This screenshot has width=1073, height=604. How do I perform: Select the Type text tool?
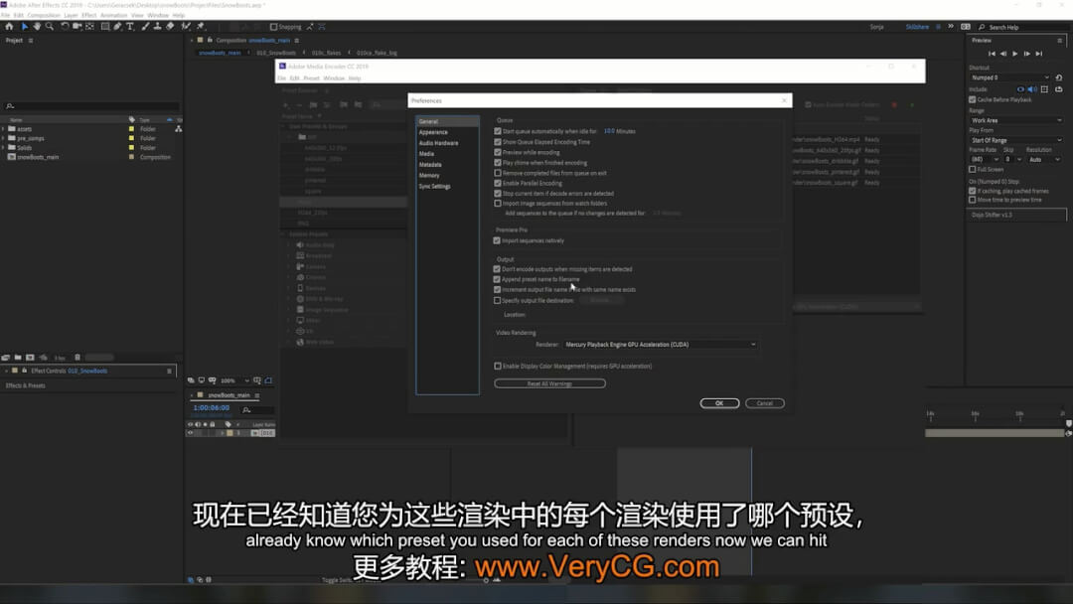tap(130, 27)
